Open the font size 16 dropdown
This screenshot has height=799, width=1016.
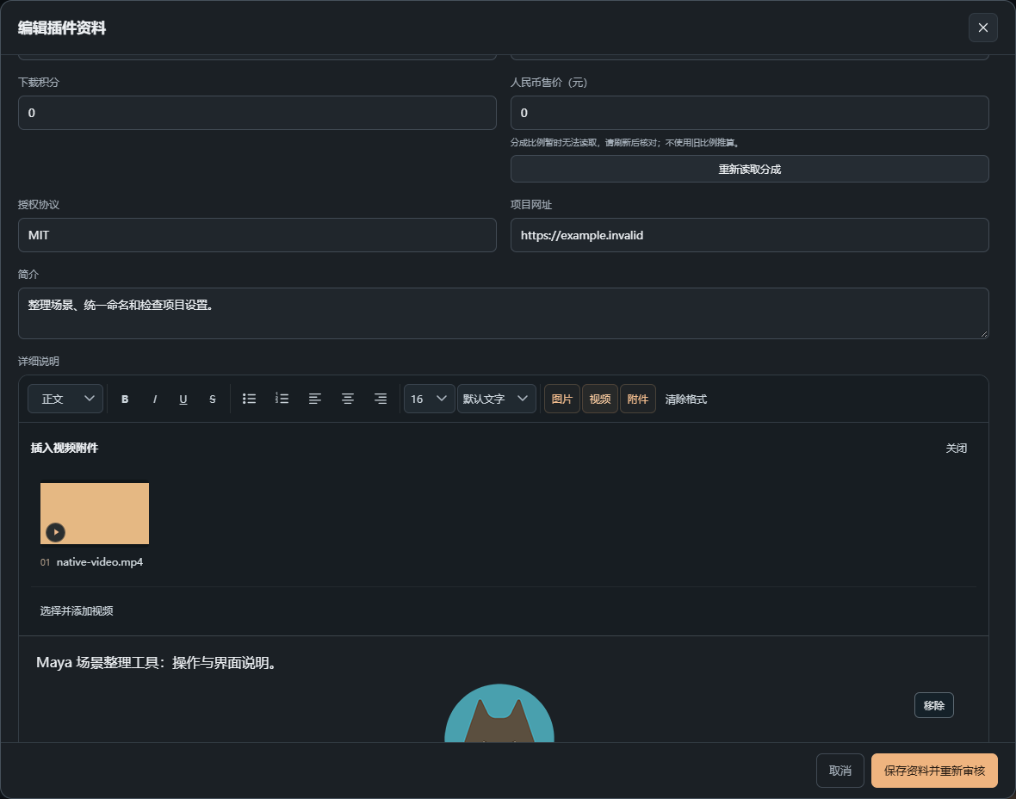point(429,399)
